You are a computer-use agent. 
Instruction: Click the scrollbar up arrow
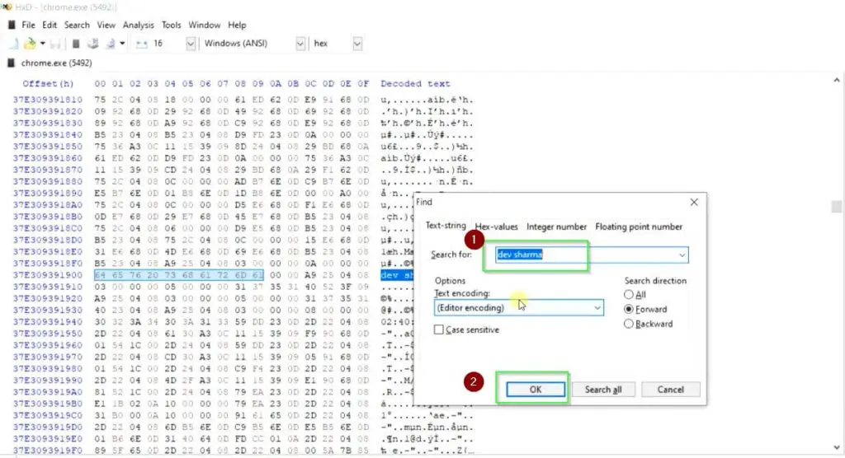[837, 80]
